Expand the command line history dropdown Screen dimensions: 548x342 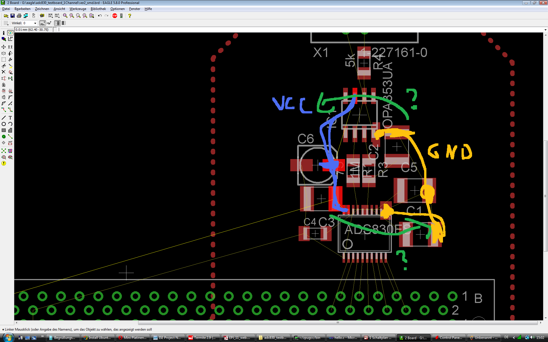[545, 30]
